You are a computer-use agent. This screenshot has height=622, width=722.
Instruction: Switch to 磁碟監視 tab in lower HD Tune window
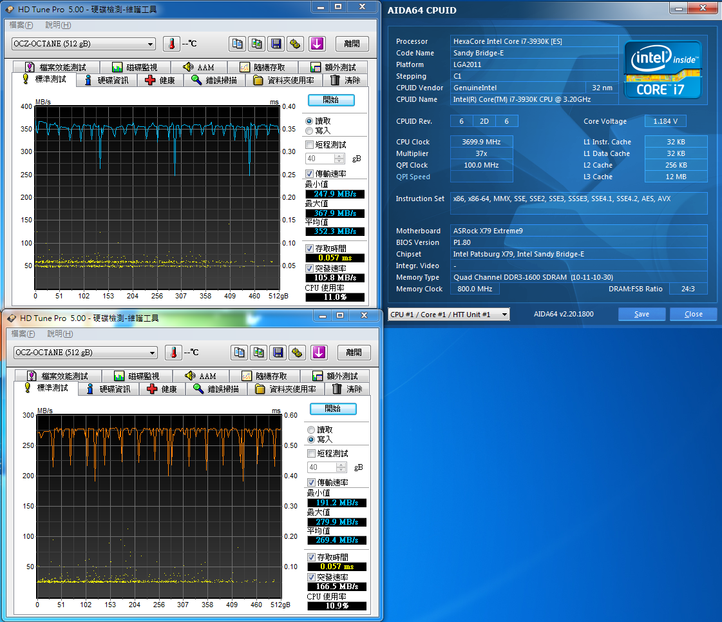(137, 376)
